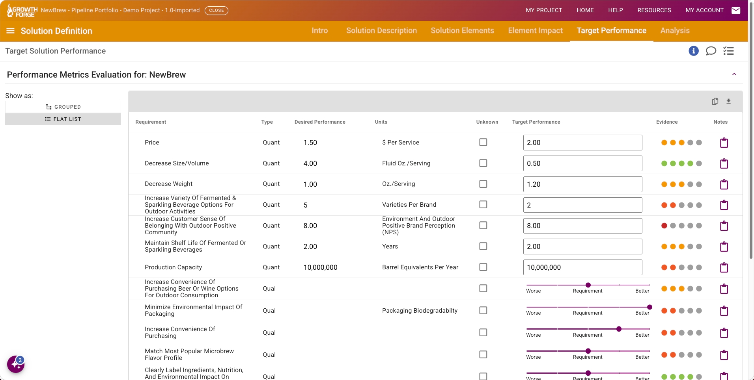Viewport: 754px width, 380px height.
Task: Open the hamburger navigation menu
Action: pyautogui.click(x=11, y=31)
